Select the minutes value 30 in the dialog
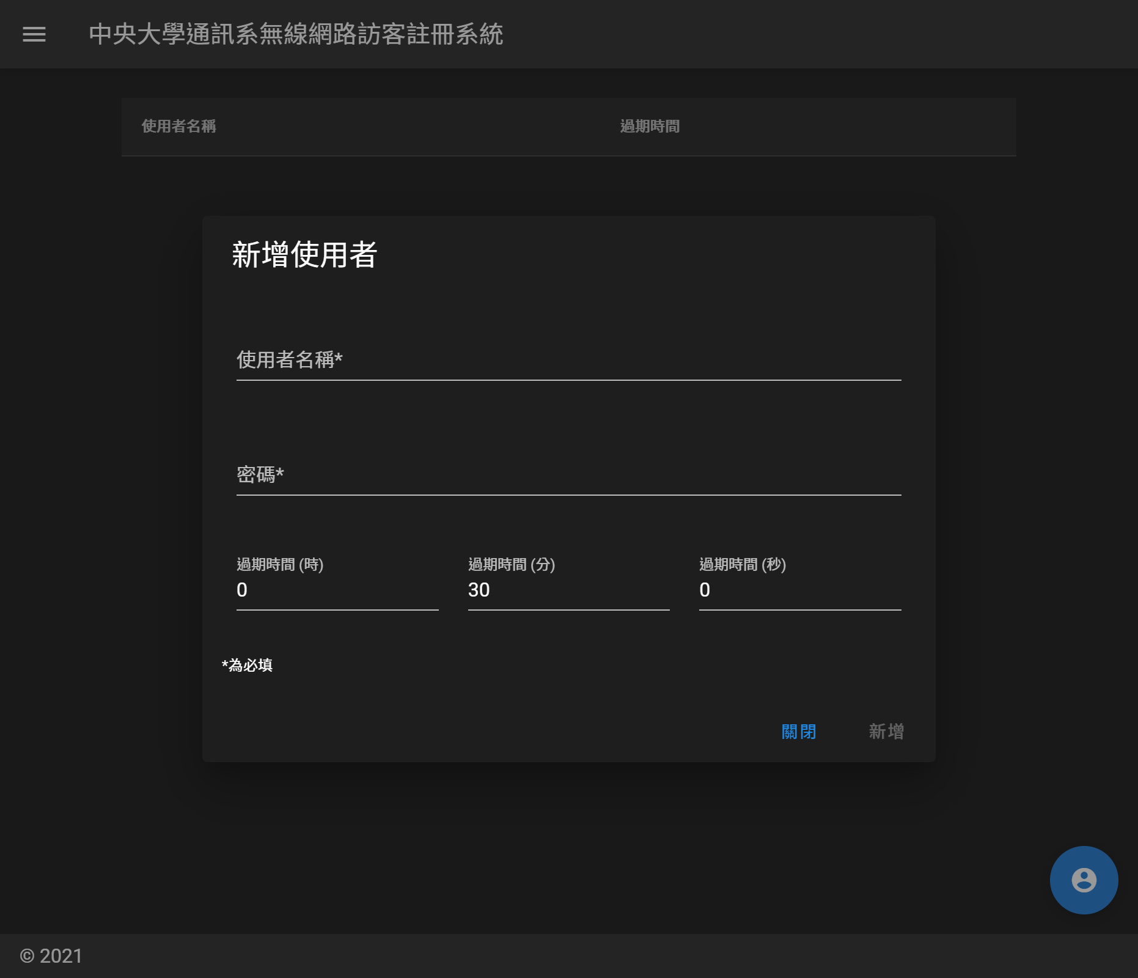 coord(568,590)
